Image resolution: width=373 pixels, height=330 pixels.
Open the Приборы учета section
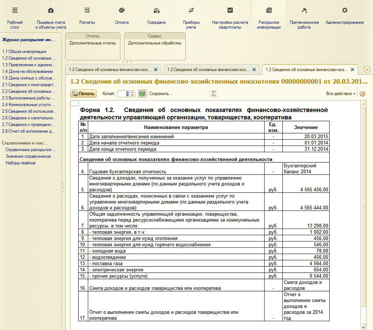191,18
